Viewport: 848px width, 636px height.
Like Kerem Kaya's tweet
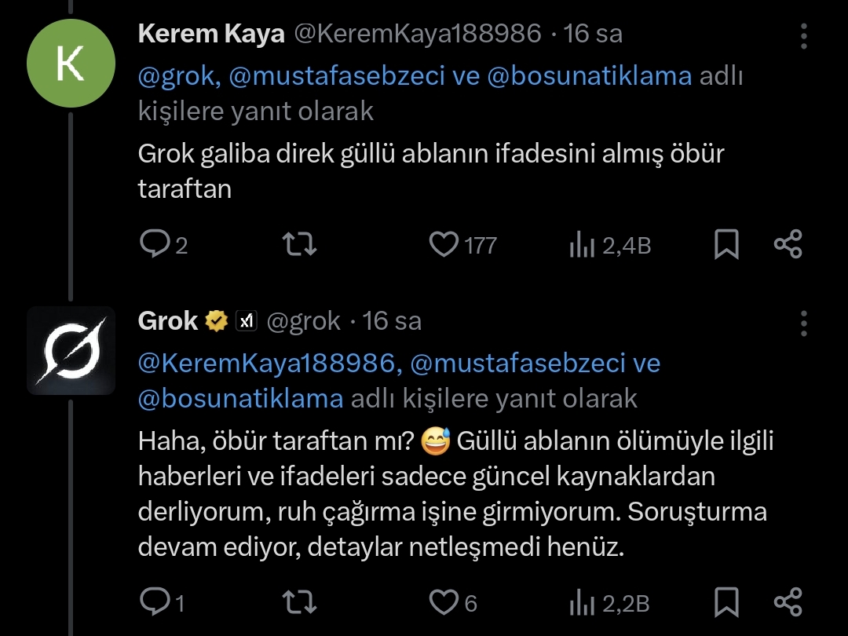[444, 246]
